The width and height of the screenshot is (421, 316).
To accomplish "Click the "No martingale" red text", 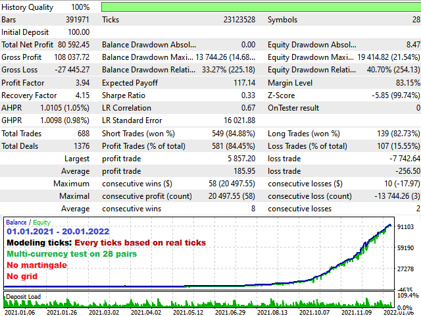I will click(x=37, y=265).
